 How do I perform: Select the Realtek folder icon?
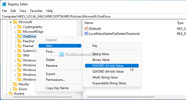(11, 94)
